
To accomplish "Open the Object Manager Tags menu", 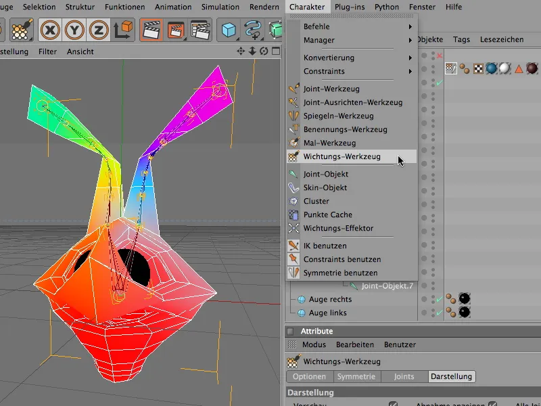I will point(461,39).
